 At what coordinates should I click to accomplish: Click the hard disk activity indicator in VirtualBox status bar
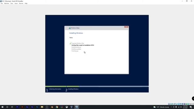pos(169,104)
